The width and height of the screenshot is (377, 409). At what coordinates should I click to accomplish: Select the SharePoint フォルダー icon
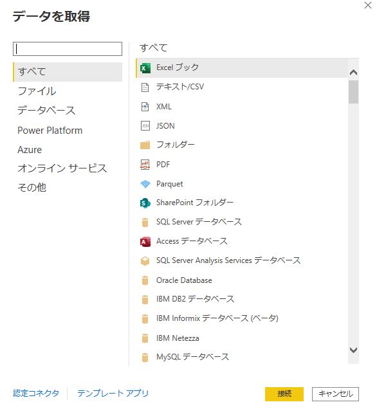click(x=145, y=203)
